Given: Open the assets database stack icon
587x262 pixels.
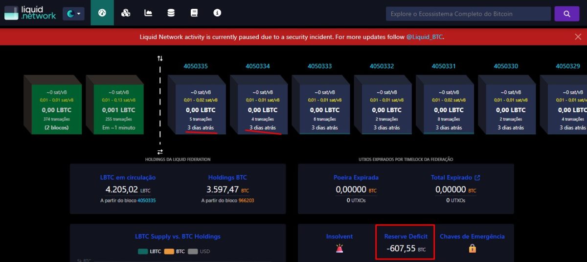Looking at the screenshot, I should point(171,13).
